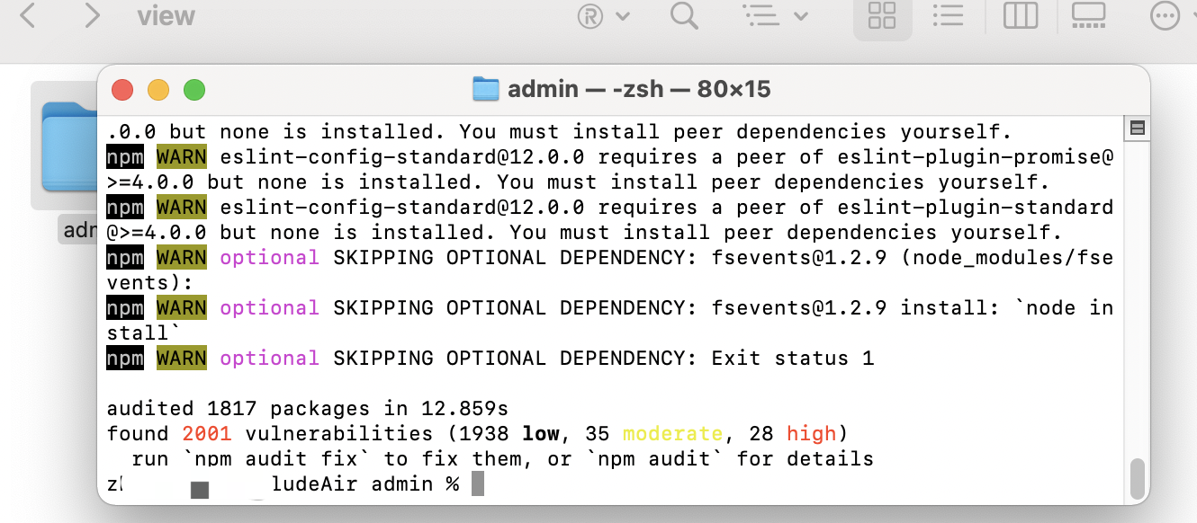The image size is (1197, 523).
Task: Click the bold "low" severity word
Action: click(541, 434)
